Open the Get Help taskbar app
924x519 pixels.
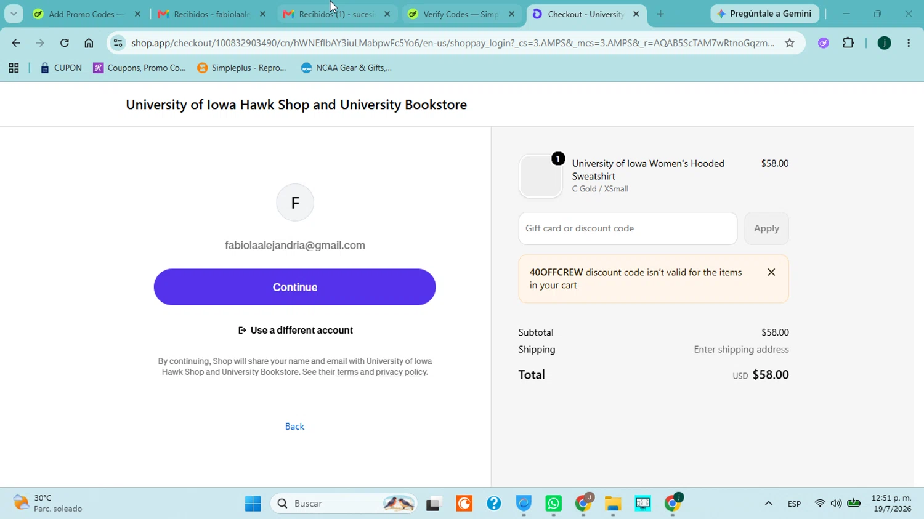point(494,504)
